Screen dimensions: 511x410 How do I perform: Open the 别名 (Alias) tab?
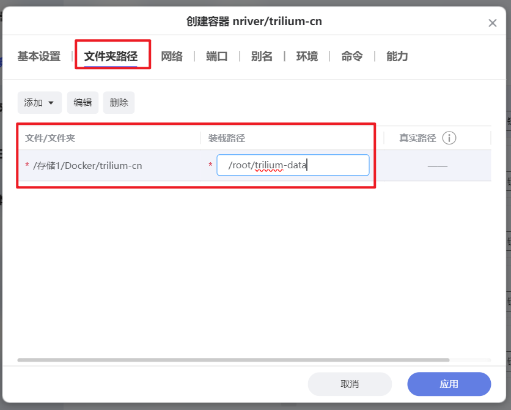pyautogui.click(x=262, y=56)
